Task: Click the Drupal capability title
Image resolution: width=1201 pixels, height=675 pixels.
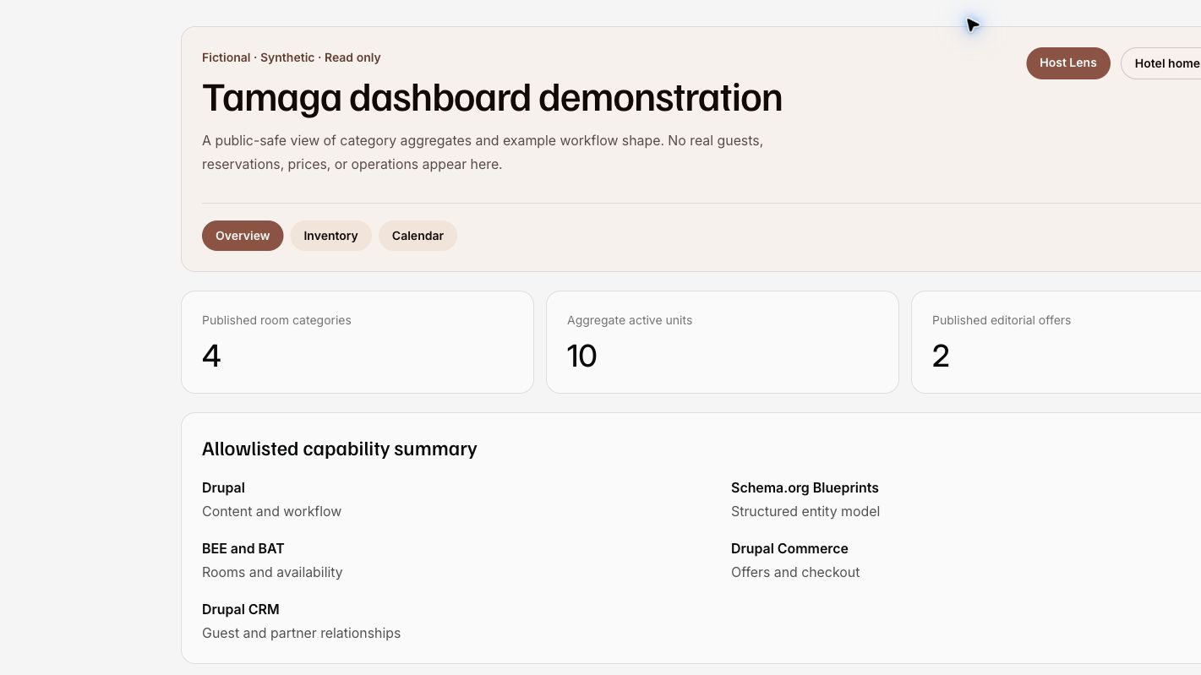Action: click(223, 487)
